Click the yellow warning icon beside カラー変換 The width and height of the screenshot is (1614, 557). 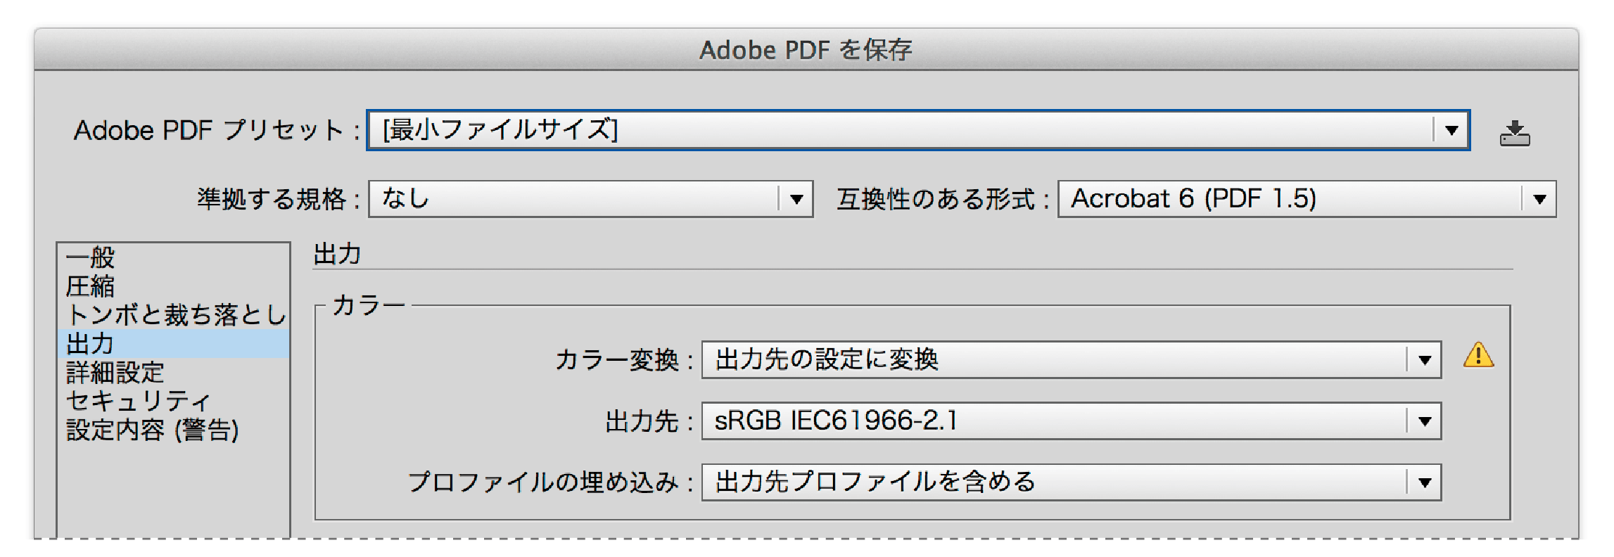[x=1478, y=355]
